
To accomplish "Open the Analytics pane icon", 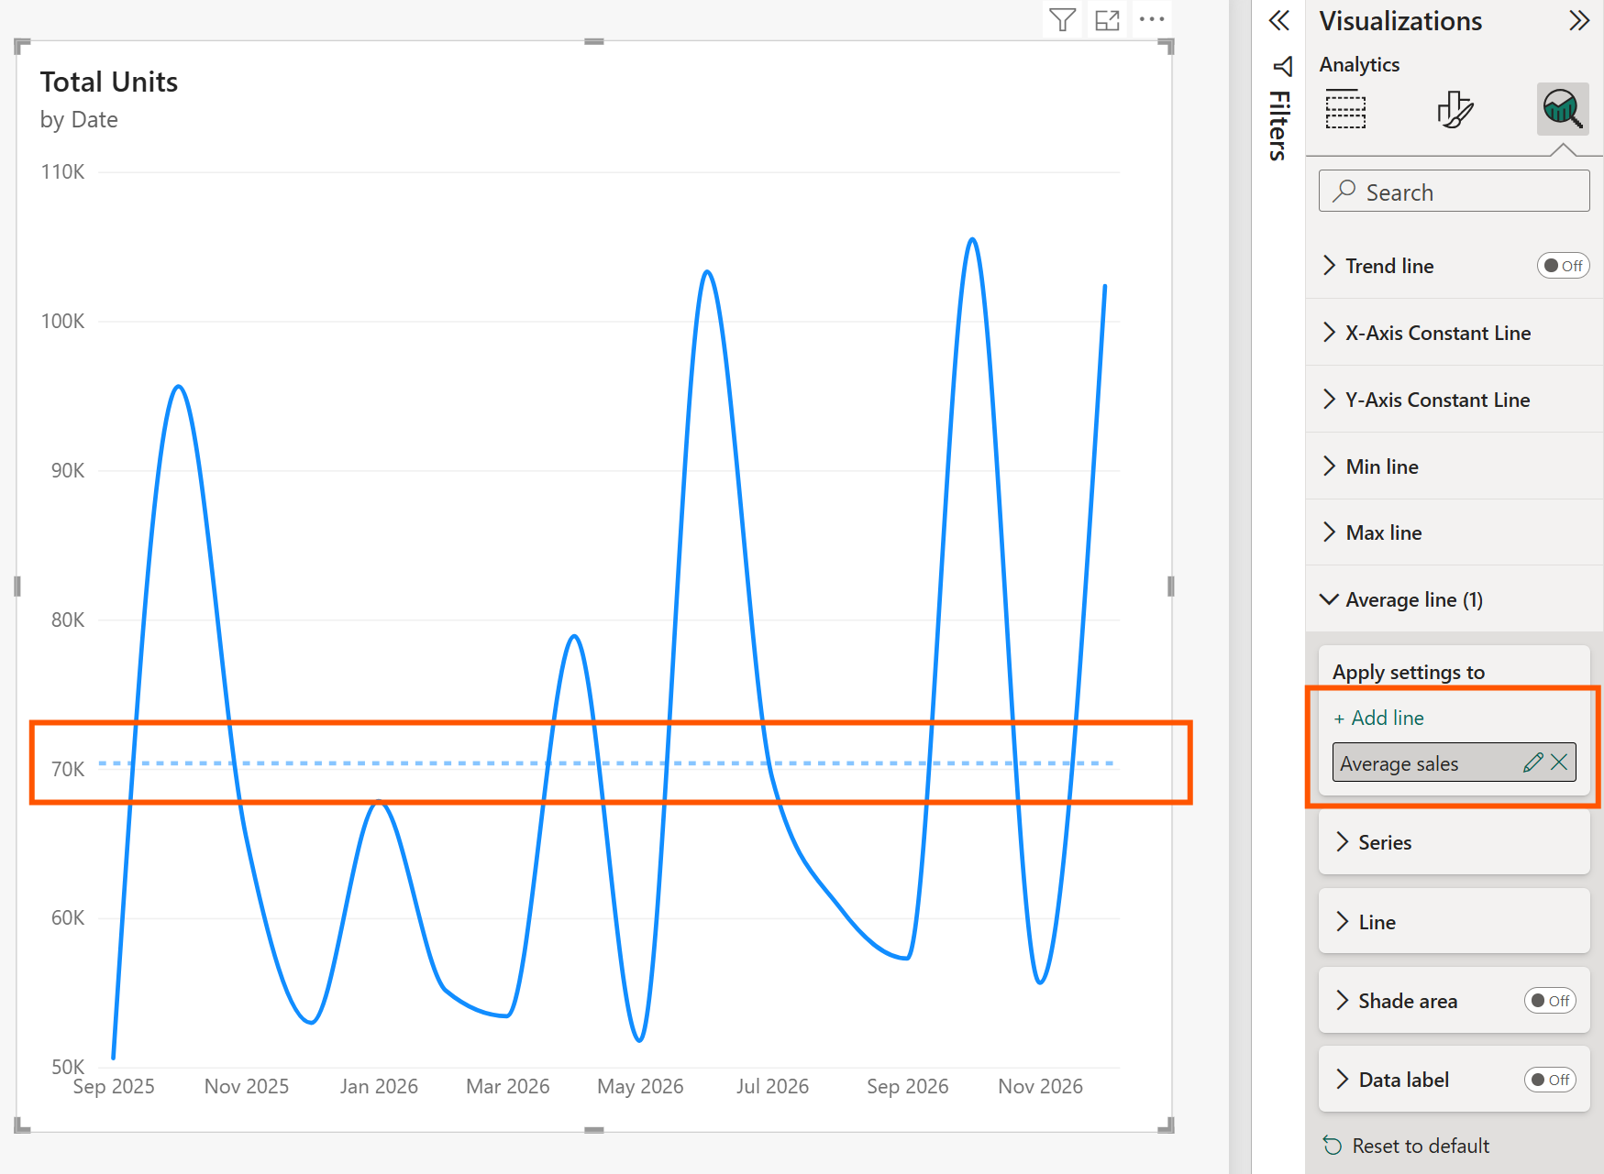I will pos(1562,109).
